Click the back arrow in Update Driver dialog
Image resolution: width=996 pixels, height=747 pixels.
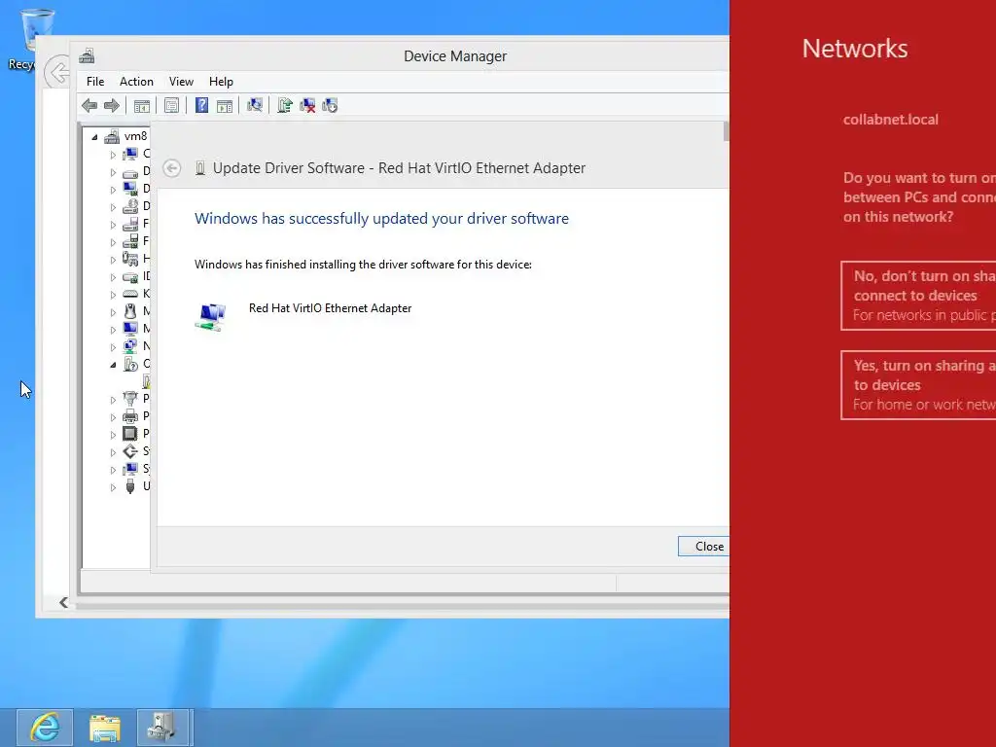[171, 167]
